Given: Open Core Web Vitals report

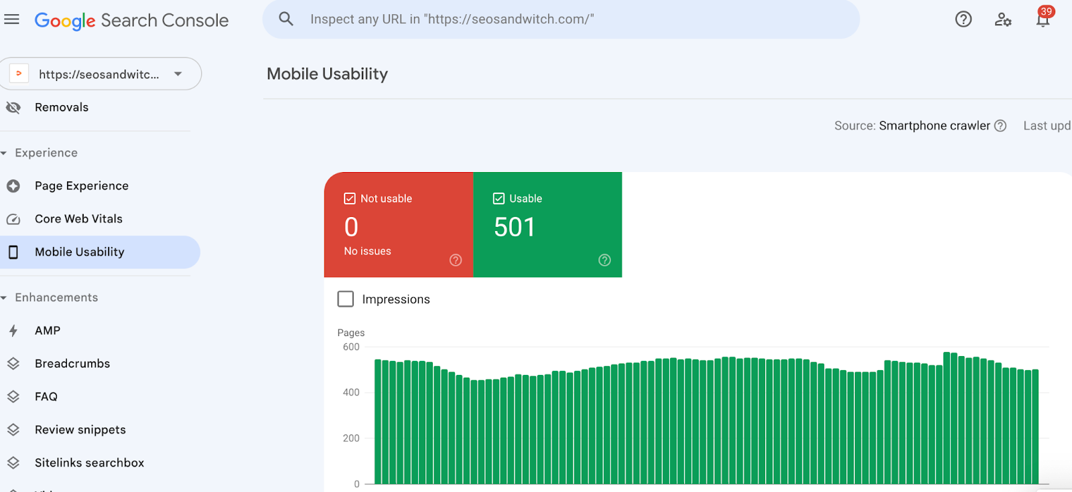Looking at the screenshot, I should click(x=78, y=219).
